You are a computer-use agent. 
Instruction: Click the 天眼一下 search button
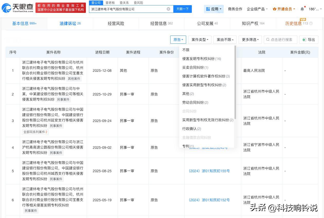[183, 9]
